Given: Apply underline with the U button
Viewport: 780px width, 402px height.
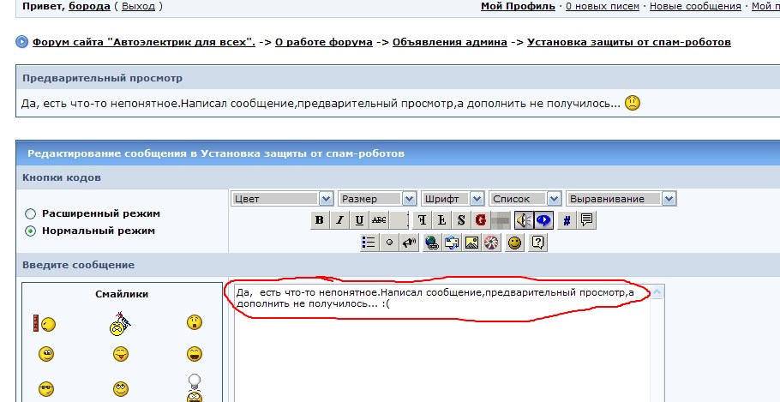Looking at the screenshot, I should point(359,220).
